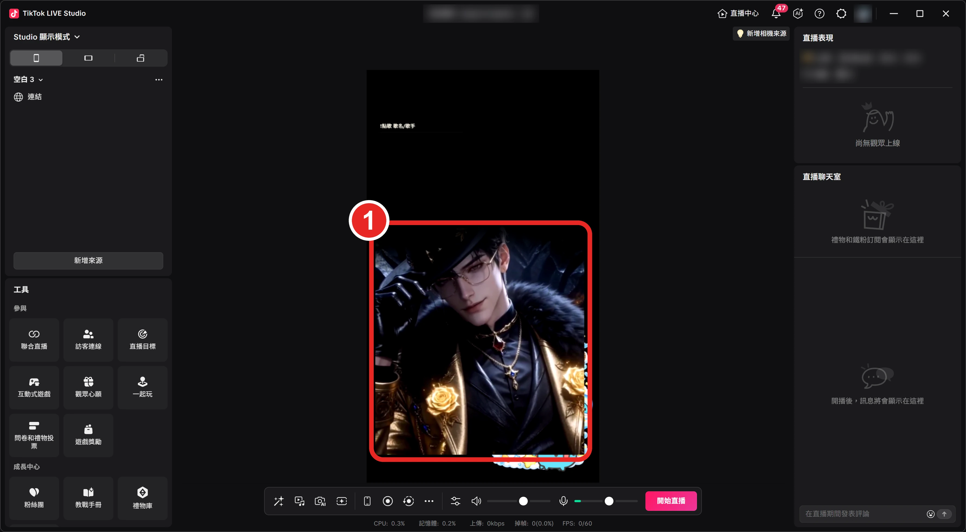The image size is (966, 532).
Task: Click the 開始直播 button
Action: click(x=671, y=501)
